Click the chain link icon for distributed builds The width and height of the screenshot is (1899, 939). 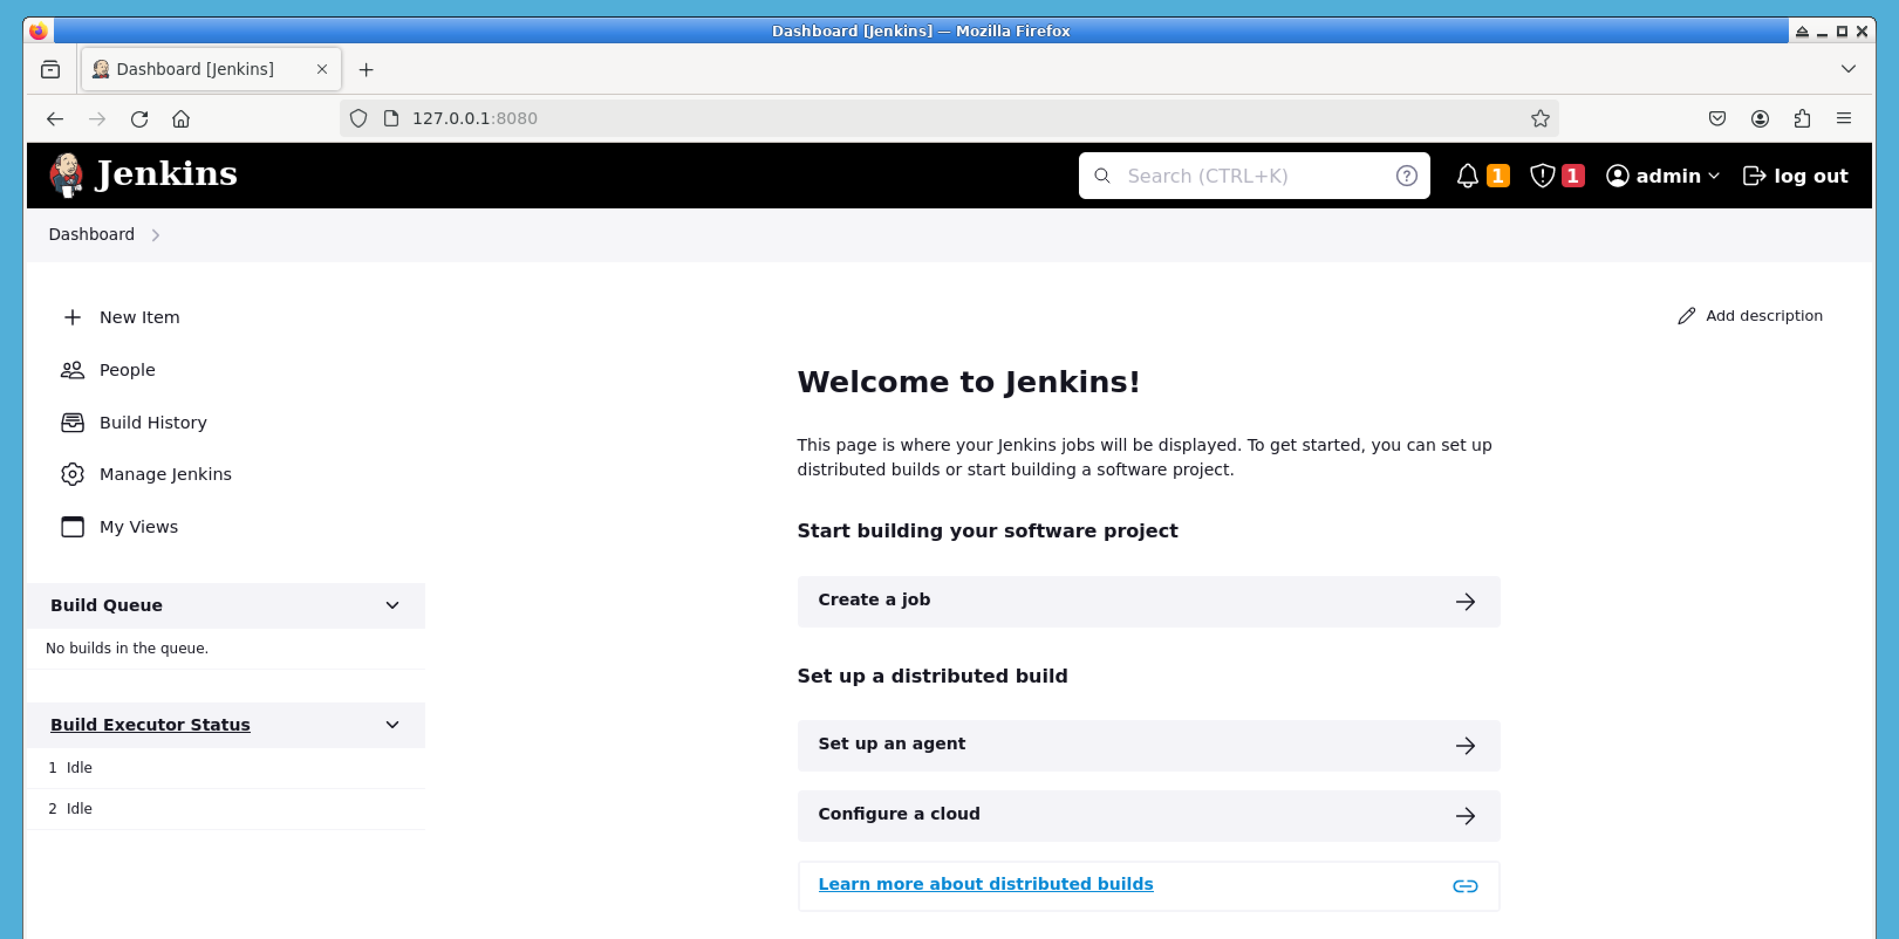(1465, 886)
